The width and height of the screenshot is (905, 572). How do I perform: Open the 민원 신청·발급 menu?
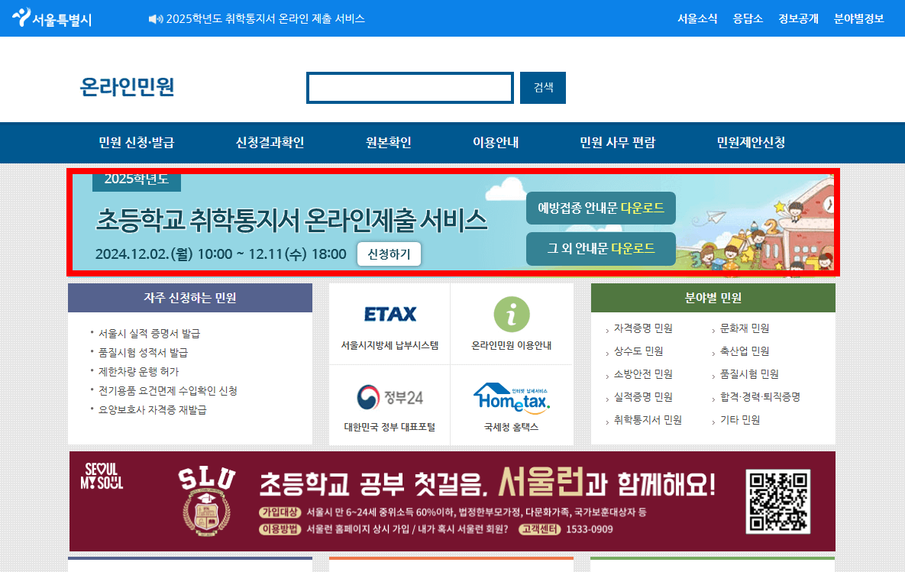point(137,143)
